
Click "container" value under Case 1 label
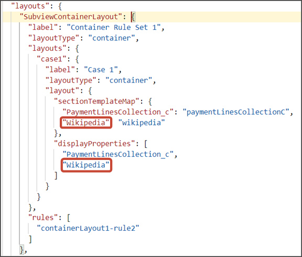128,80
